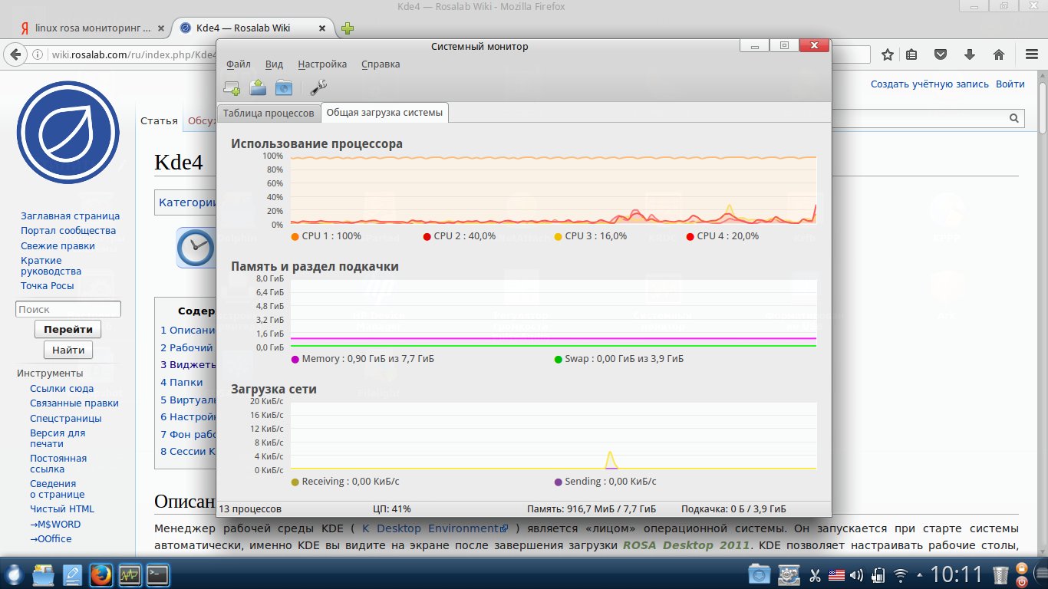1048x589 pixels.
Task: Switch to the Yandex 'linux rosa мониторинг' Firefox tab
Action: click(91, 28)
